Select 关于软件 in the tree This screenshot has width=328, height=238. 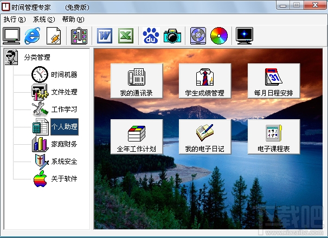(x=64, y=179)
